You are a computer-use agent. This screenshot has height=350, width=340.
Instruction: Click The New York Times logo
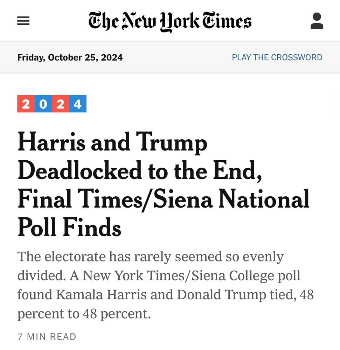click(170, 21)
